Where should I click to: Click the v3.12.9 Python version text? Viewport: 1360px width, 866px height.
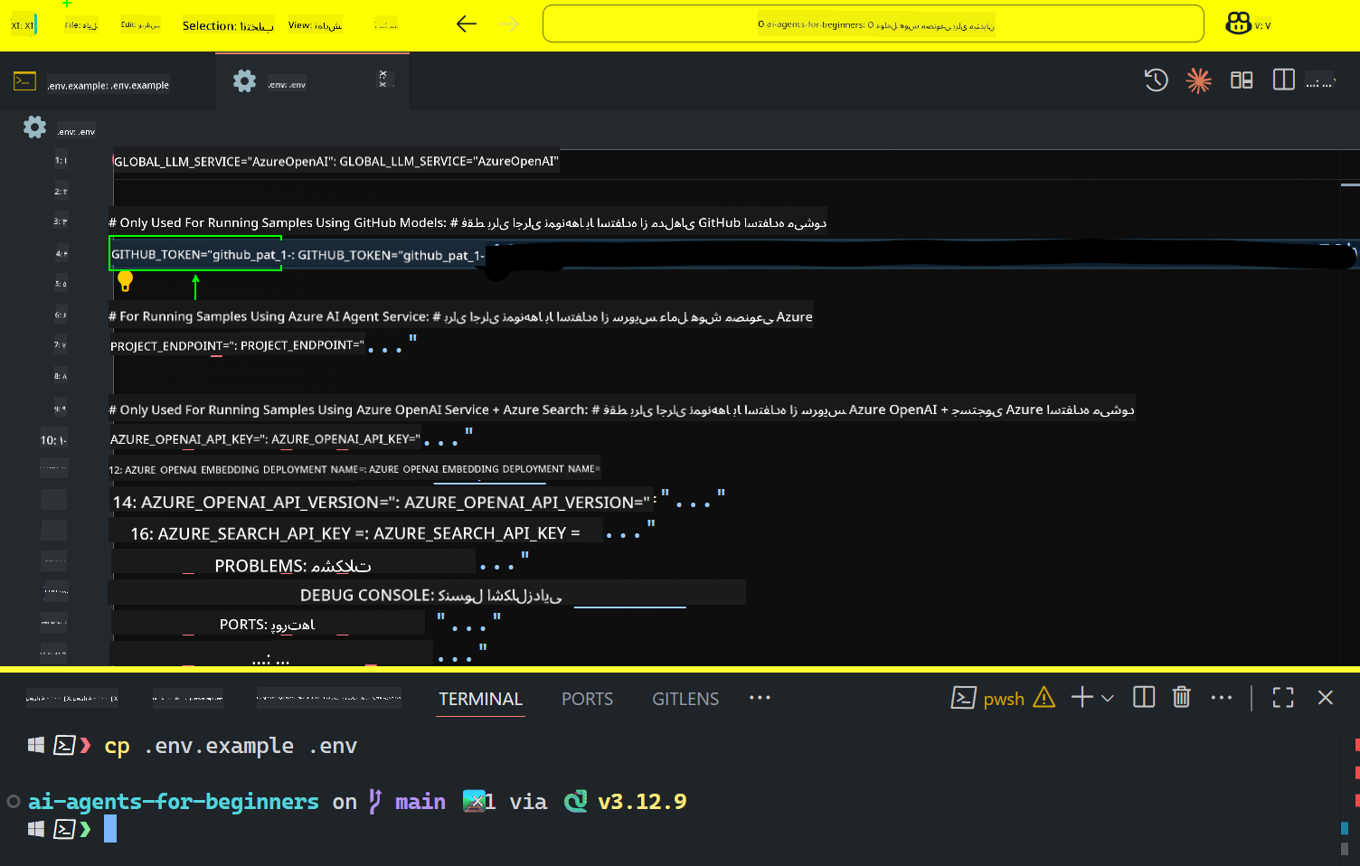click(x=642, y=802)
